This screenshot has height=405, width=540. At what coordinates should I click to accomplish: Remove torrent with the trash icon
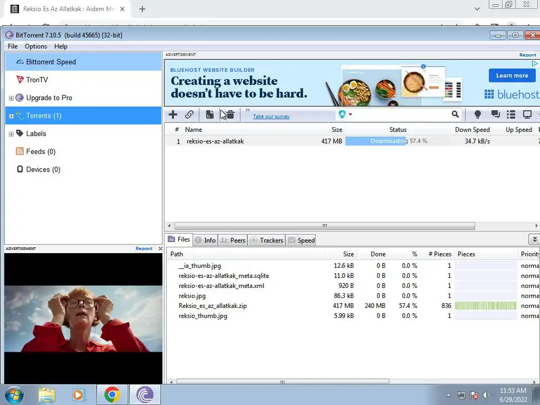click(230, 114)
